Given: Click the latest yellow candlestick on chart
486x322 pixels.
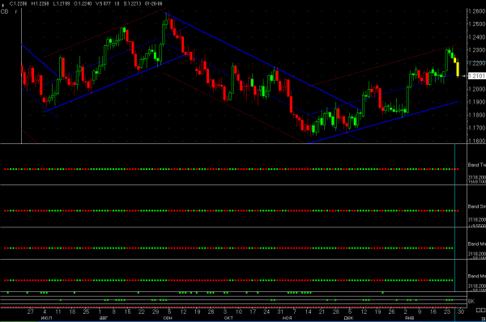Looking at the screenshot, I should (x=458, y=69).
